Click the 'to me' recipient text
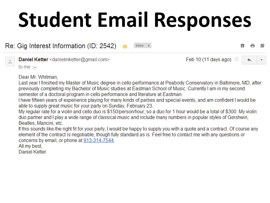The width and height of the screenshot is (270, 203). pyautogui.click(x=24, y=67)
